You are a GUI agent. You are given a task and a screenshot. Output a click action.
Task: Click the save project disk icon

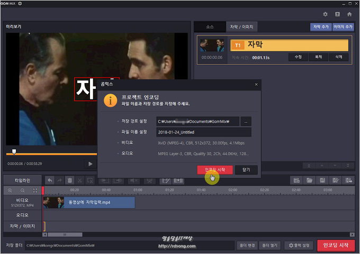point(322,180)
